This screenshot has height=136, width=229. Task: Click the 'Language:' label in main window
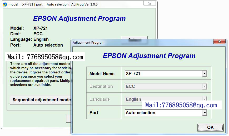coord(21,39)
